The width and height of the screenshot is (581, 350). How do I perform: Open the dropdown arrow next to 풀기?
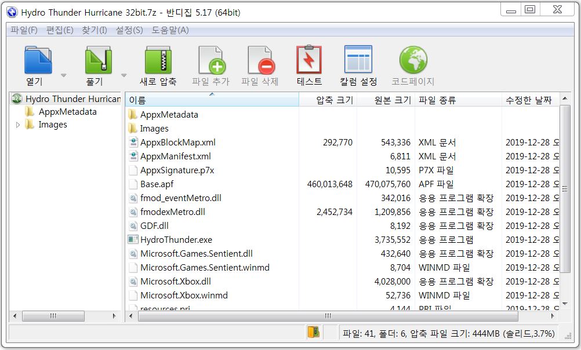[x=124, y=75]
